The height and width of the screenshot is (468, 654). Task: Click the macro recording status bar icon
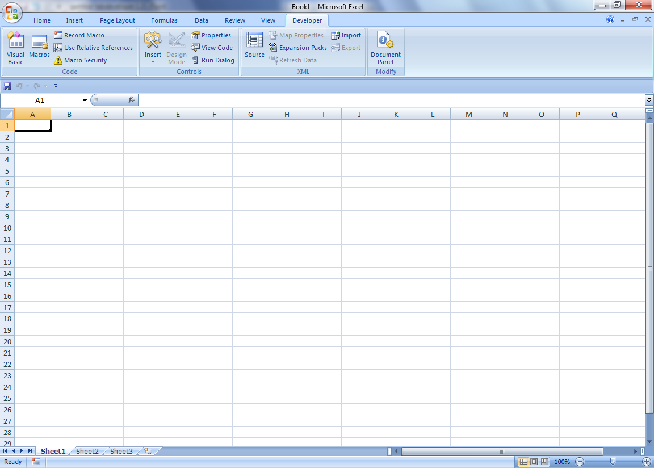coord(36,462)
